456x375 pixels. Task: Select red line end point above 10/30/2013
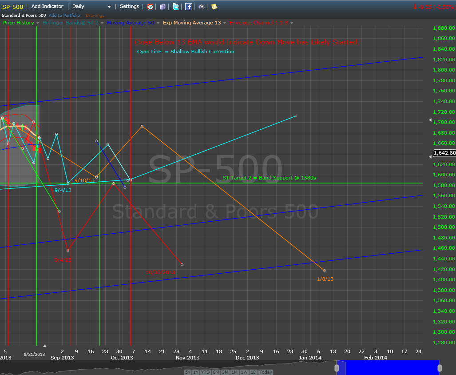coord(182,264)
